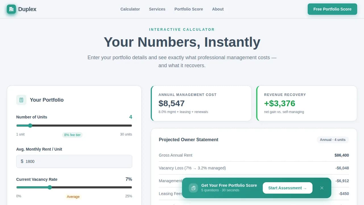The image size is (364, 205).
Task: Adjust the Current Vacancy Rate slider handle
Action: 50,187
